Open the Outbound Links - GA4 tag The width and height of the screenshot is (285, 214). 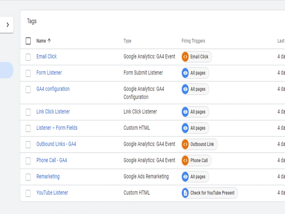[x=56, y=144]
